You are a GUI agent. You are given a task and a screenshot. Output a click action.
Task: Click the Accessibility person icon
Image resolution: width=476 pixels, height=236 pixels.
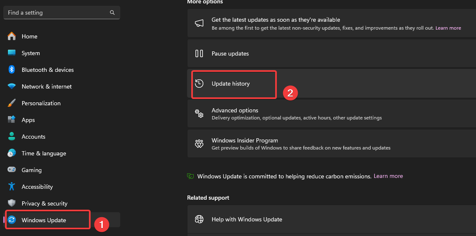pyautogui.click(x=12, y=187)
